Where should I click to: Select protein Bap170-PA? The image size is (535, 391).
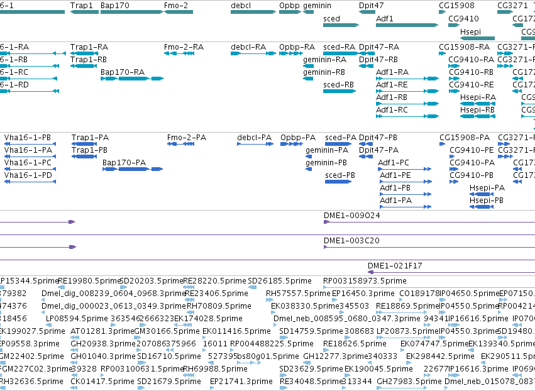pyautogui.click(x=124, y=163)
